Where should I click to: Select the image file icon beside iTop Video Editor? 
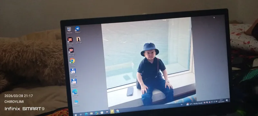(x=79, y=40)
